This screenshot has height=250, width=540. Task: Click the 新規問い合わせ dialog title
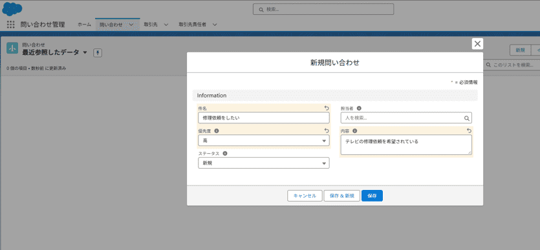335,62
